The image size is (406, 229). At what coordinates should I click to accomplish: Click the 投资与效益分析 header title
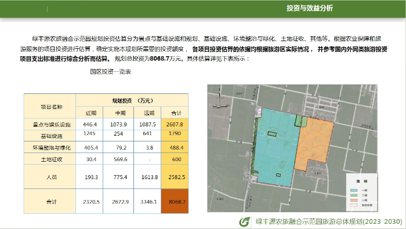309,8
